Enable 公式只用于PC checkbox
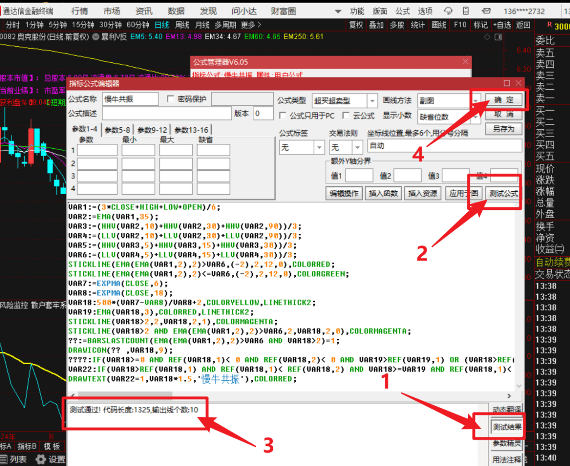 point(282,116)
